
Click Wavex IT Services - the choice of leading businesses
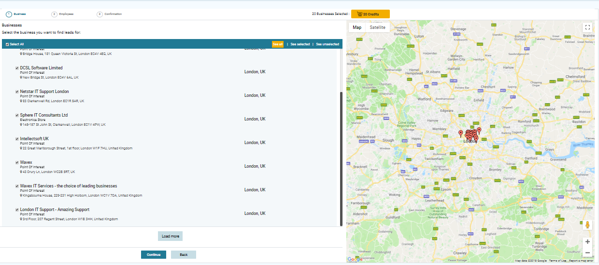[x=69, y=186]
